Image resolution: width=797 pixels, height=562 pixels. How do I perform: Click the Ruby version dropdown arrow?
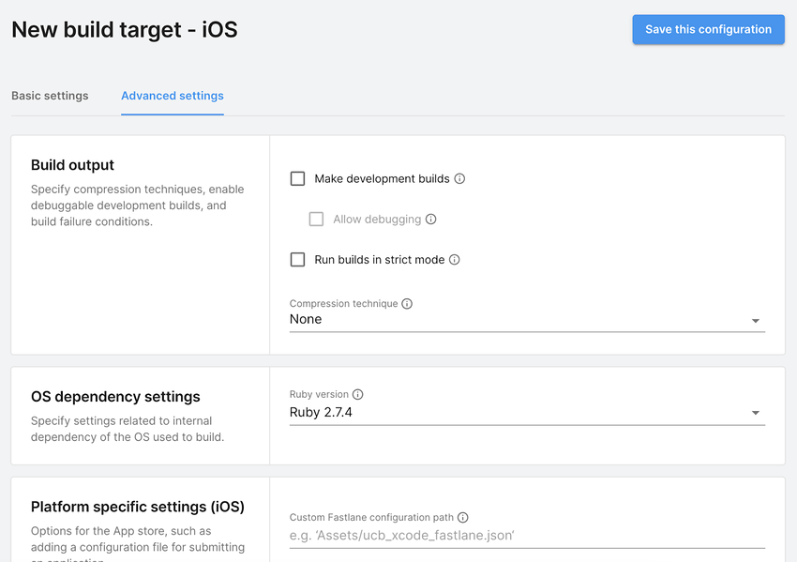click(x=756, y=413)
